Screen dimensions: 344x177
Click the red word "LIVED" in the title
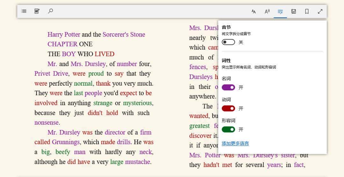[104, 54]
